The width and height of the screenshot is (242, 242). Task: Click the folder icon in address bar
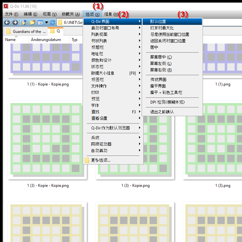click(60, 23)
